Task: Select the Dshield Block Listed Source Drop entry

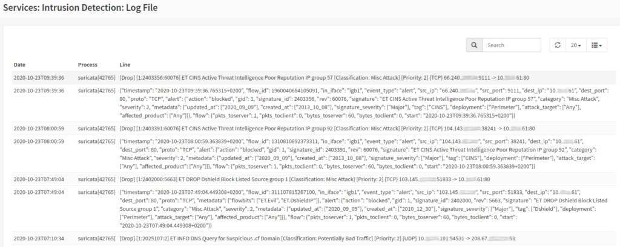Action: [313, 179]
